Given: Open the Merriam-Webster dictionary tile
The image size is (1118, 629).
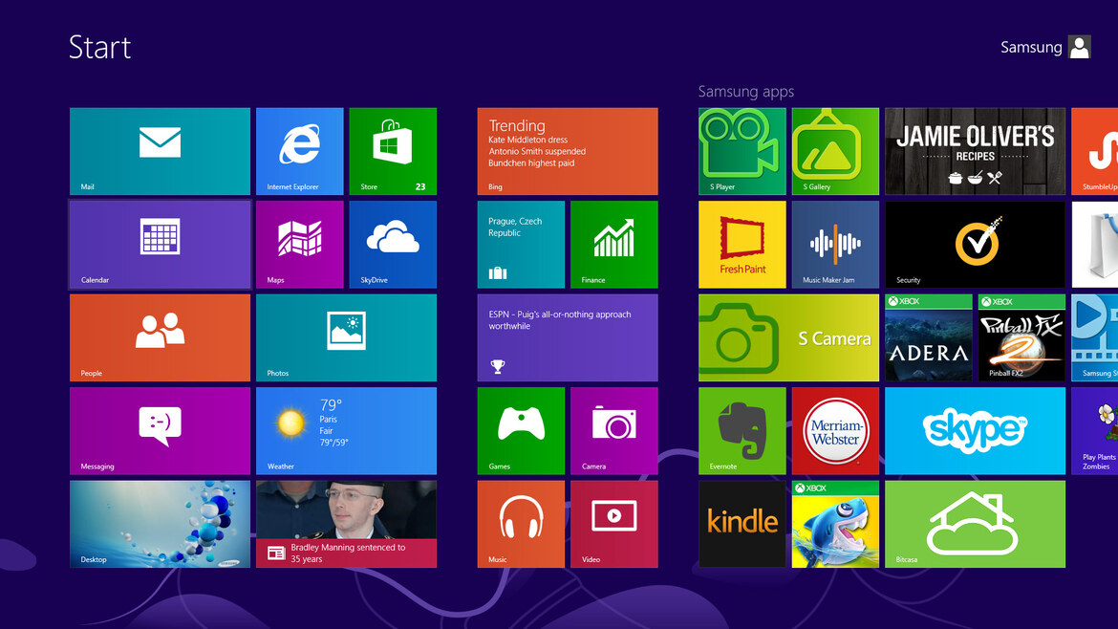Looking at the screenshot, I should 835,431.
